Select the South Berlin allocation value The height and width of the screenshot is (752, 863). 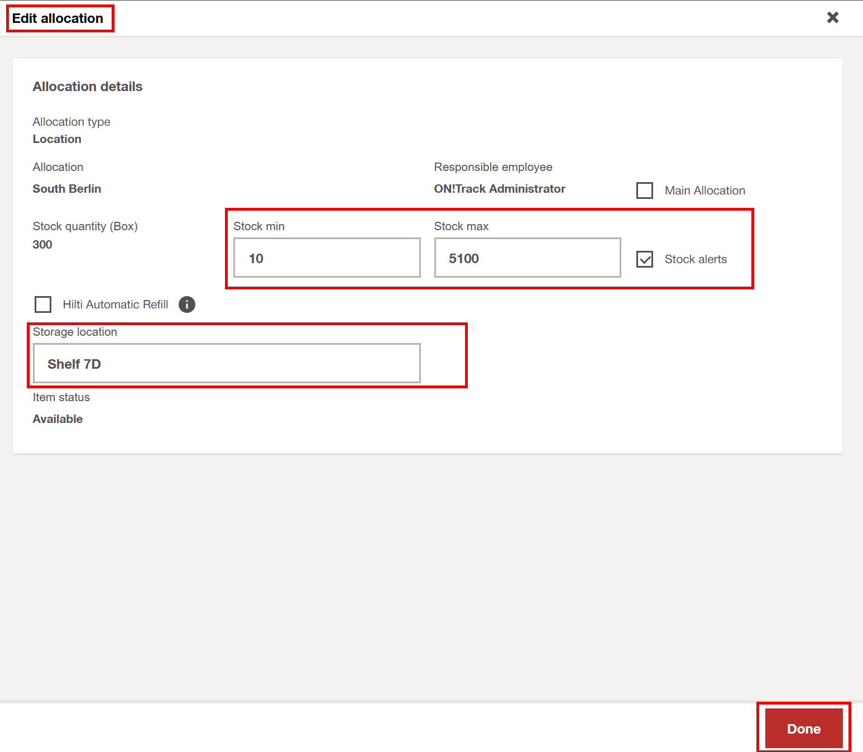[67, 189]
